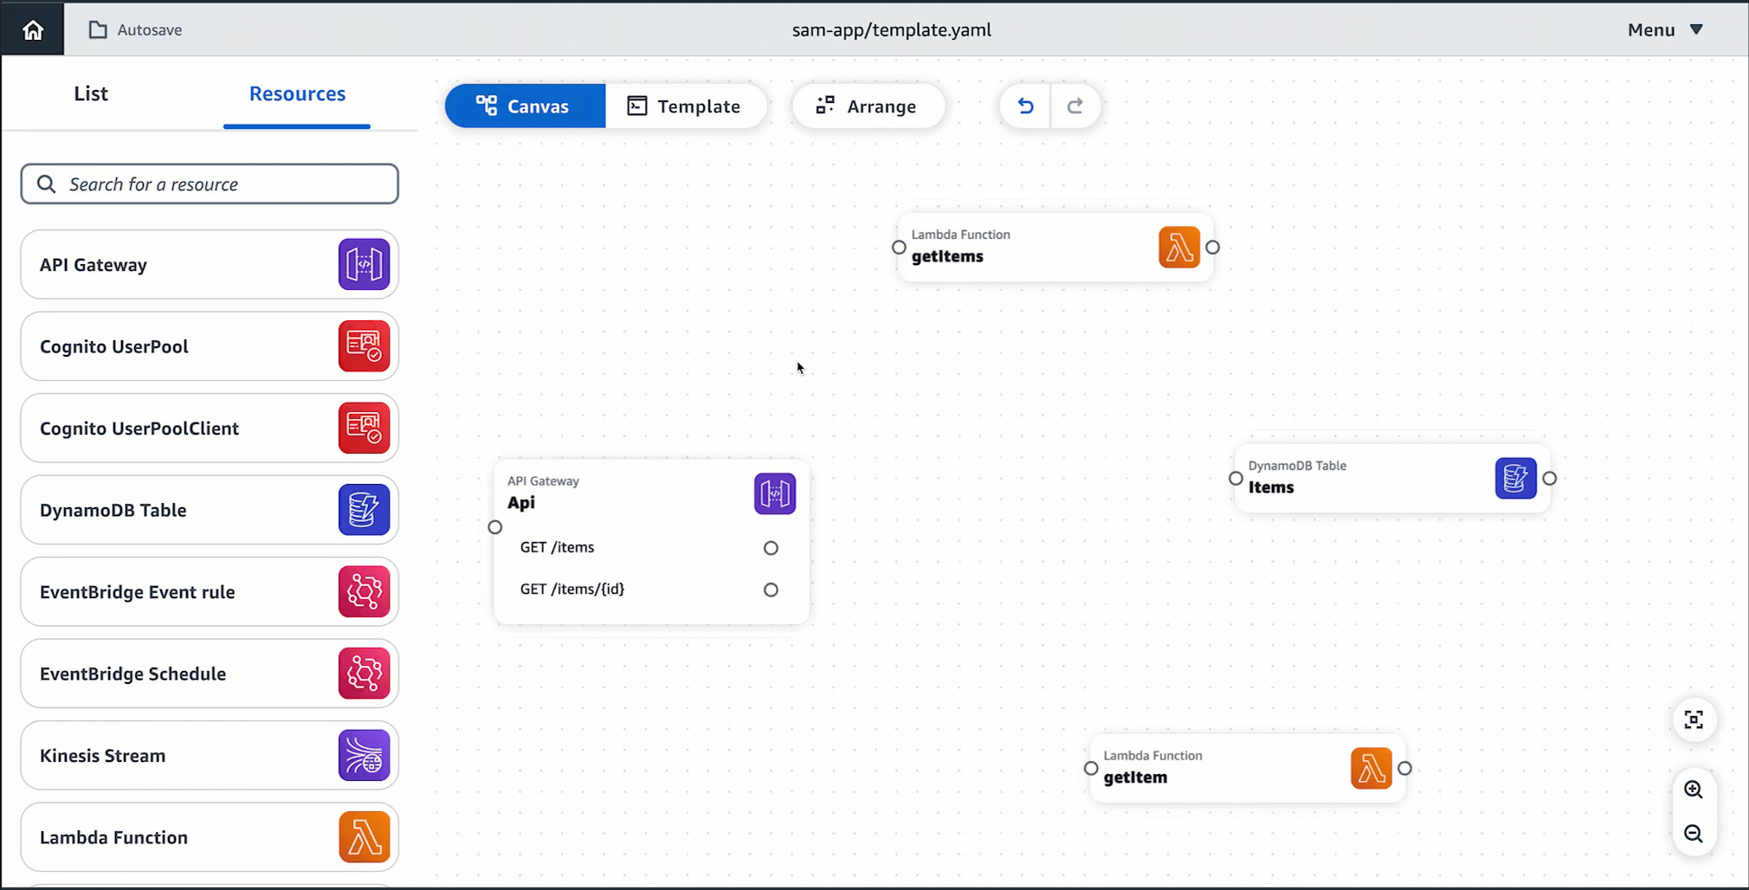Viewport: 1749px width, 890px height.
Task: Click the home icon in top bar
Action: coord(33,30)
